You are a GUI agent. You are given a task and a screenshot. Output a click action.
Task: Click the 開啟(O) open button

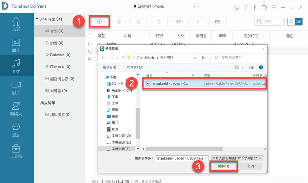coord(223,166)
